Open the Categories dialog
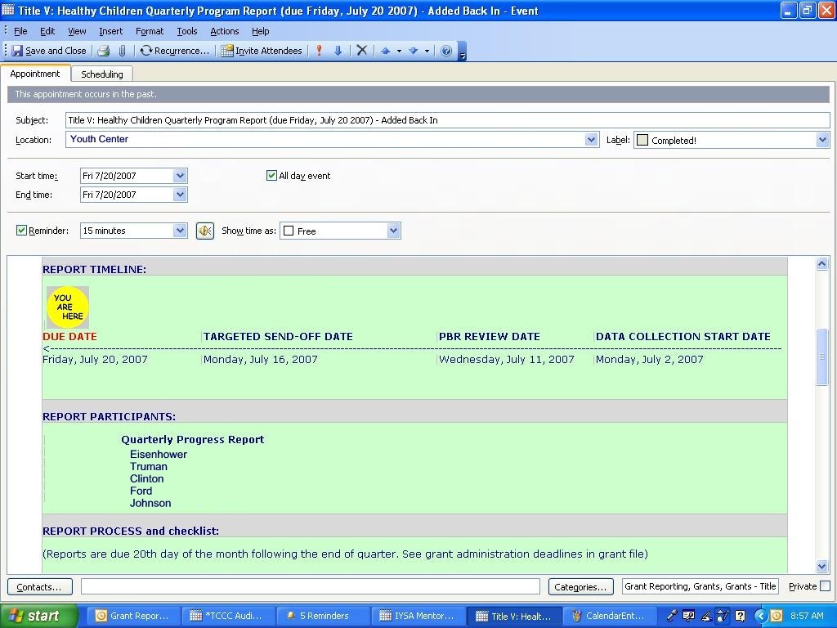Screen dimensions: 837x628 pyautogui.click(x=580, y=586)
